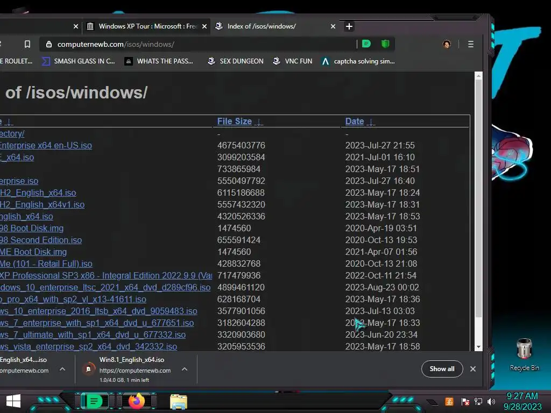This screenshot has width=551, height=413.
Task: Open Firefox from the taskbar
Action: click(x=136, y=401)
